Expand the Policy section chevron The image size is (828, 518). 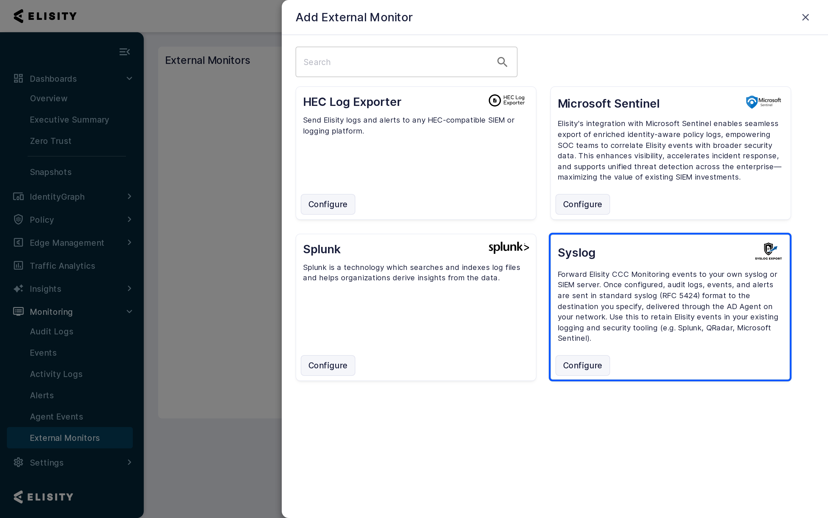129,219
